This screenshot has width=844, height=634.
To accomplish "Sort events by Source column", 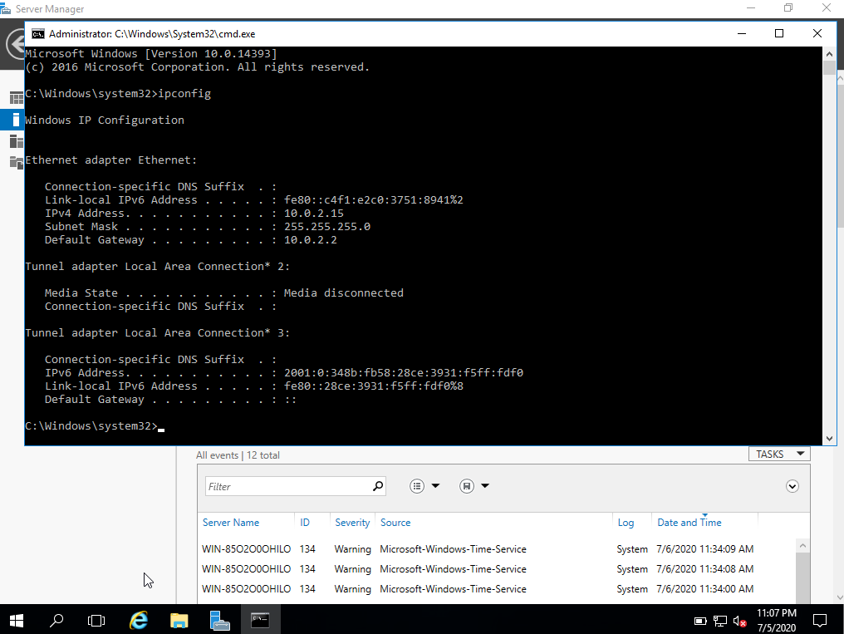I will coord(395,523).
